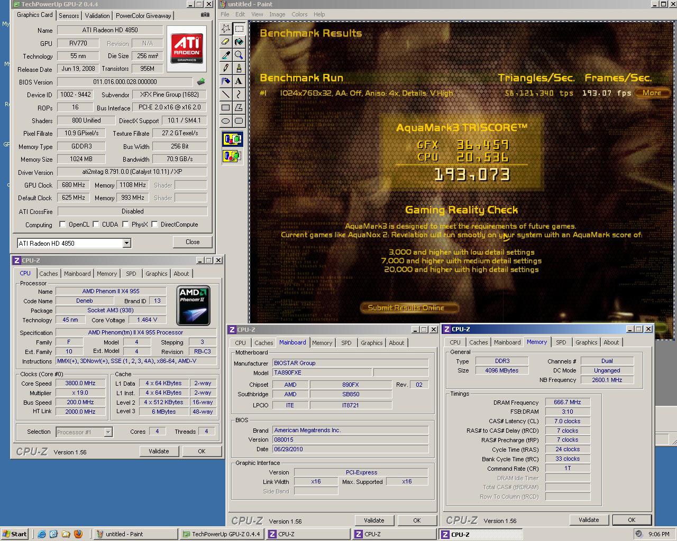The width and height of the screenshot is (677, 541).
Task: Open About tab in the memory Timings CPU-Z window
Action: tap(611, 342)
